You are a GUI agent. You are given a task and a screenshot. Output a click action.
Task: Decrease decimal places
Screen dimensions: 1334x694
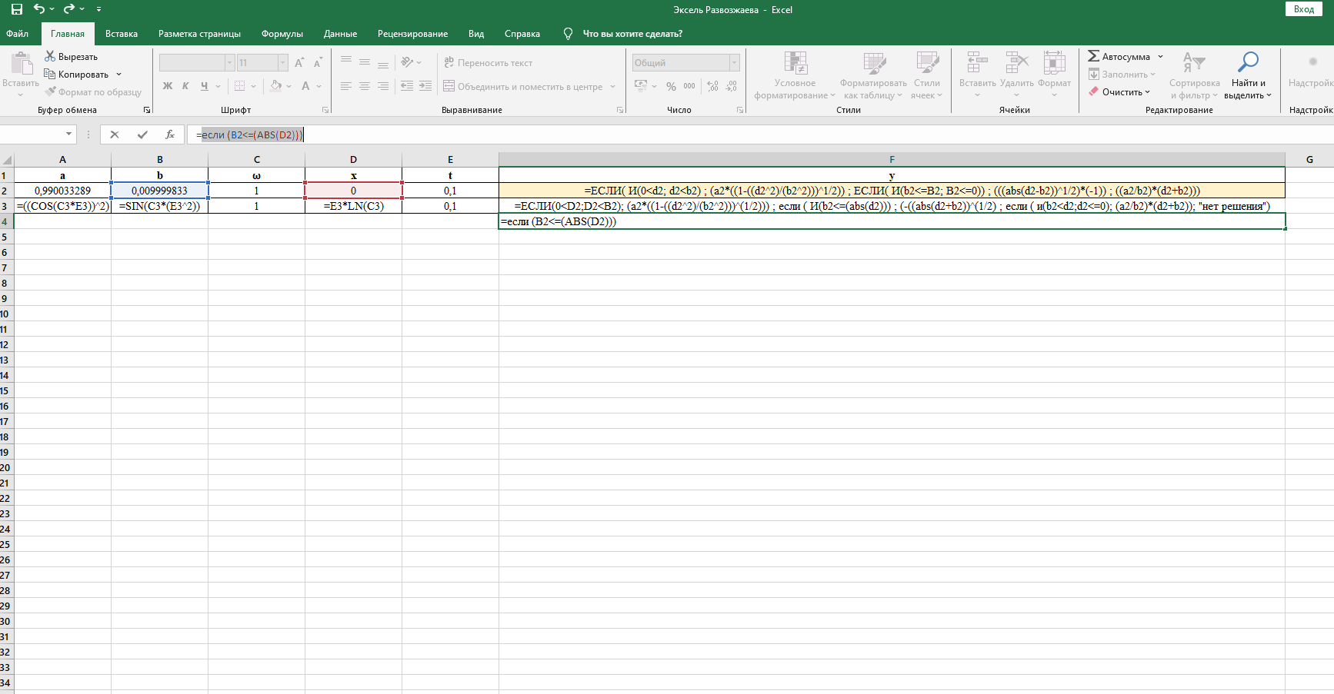732,86
